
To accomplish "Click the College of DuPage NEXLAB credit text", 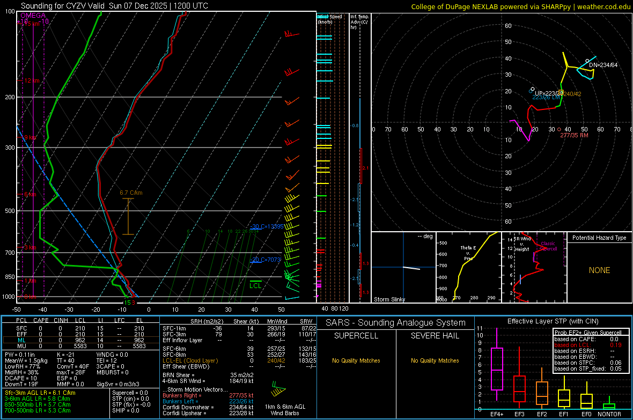I will [520, 6].
